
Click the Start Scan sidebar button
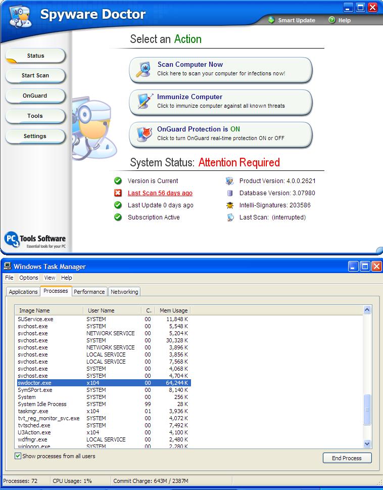[35, 76]
